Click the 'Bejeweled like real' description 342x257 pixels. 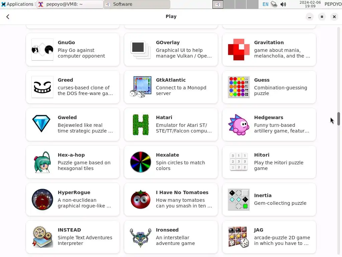click(80, 125)
